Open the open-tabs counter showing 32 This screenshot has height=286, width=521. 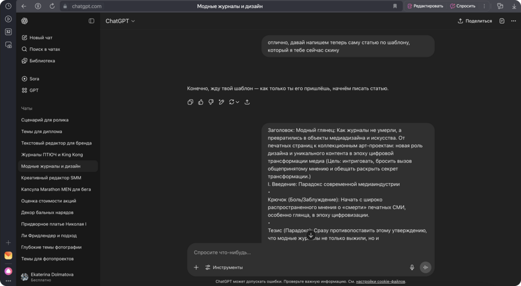8,32
